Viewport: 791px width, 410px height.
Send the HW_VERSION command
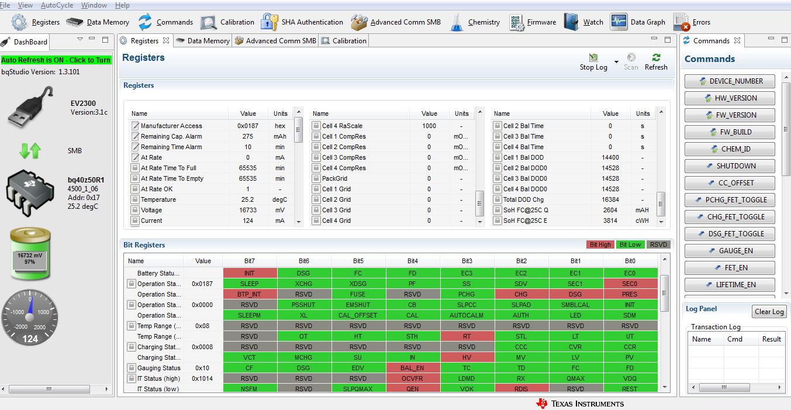point(730,98)
